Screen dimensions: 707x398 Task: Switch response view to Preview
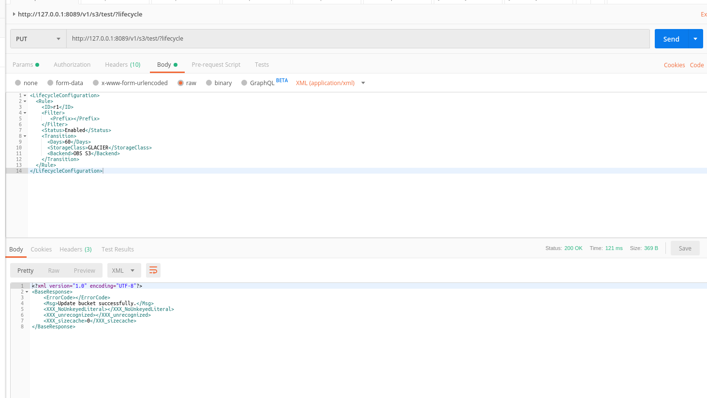coord(85,270)
